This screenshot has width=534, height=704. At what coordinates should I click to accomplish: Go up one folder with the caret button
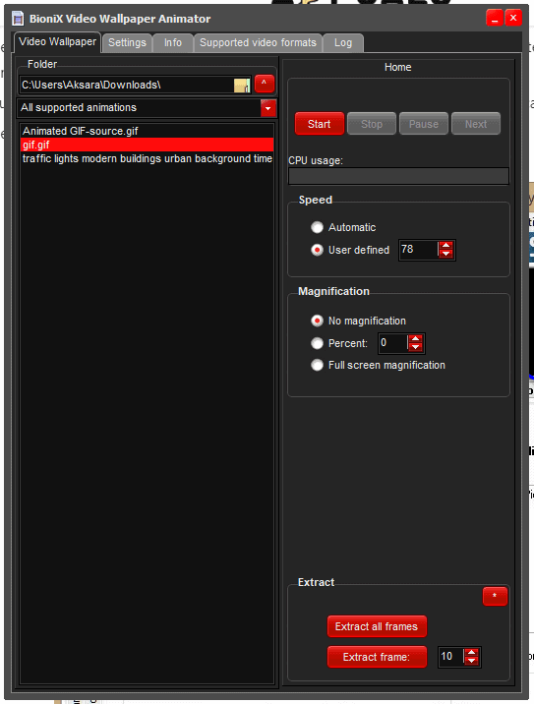(x=265, y=84)
